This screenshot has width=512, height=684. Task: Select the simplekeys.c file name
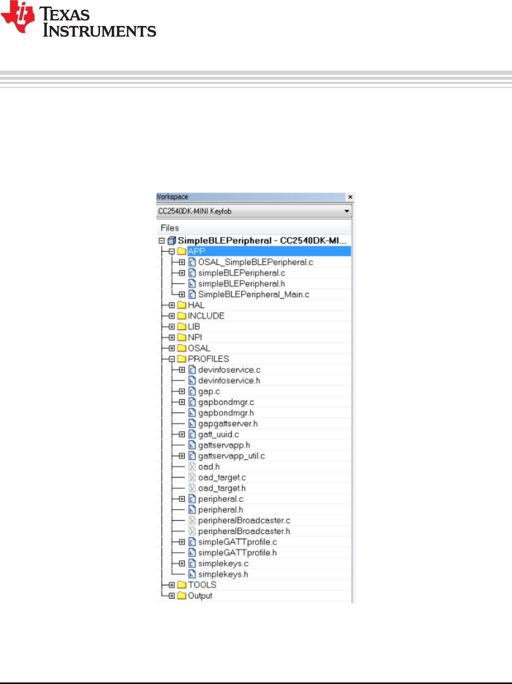[x=223, y=563]
